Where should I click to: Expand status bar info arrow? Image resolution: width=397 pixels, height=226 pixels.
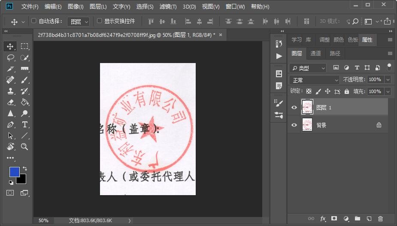pos(129,220)
